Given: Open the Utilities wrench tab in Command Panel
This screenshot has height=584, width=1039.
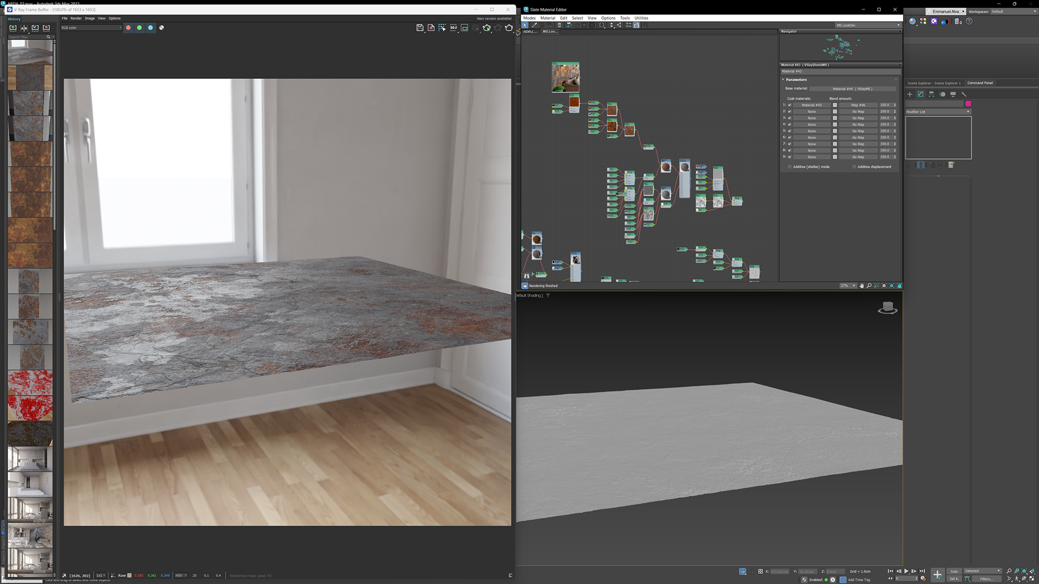Looking at the screenshot, I should pos(964,94).
